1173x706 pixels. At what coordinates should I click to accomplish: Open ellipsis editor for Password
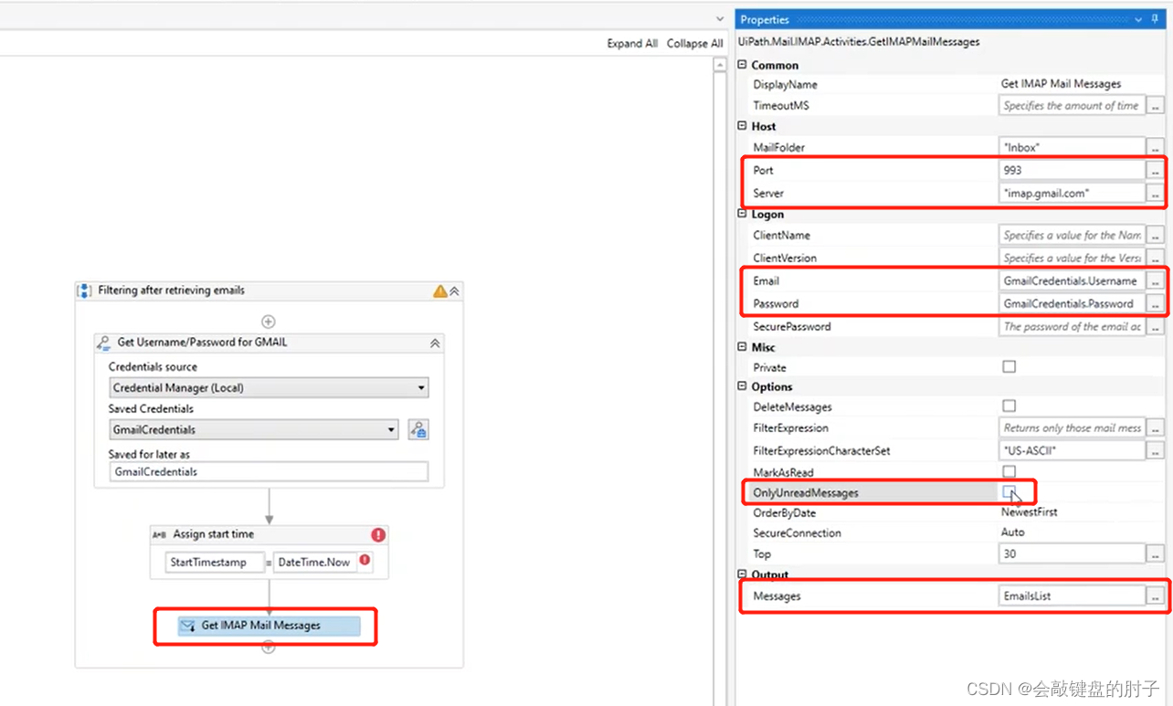pos(1156,303)
